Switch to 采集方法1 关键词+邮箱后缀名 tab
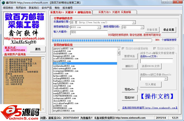Screen dimensions: 184x121 71,12
